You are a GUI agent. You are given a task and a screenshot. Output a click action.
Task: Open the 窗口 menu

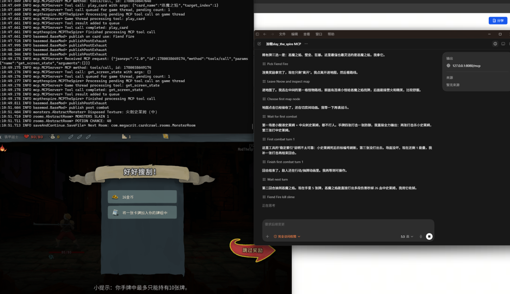tap(319, 34)
